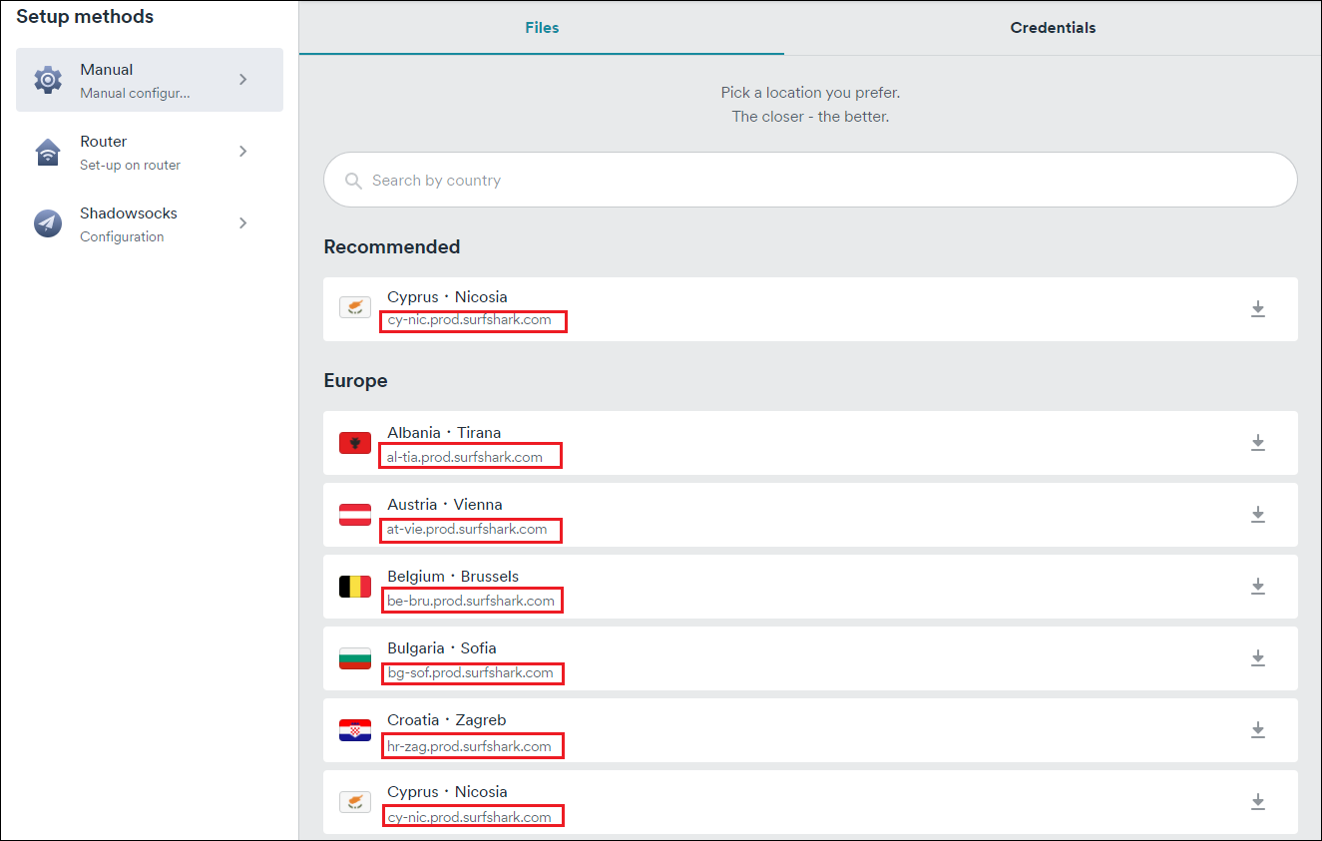Click the Recommended section heading
This screenshot has width=1322, height=841.
pos(392,246)
